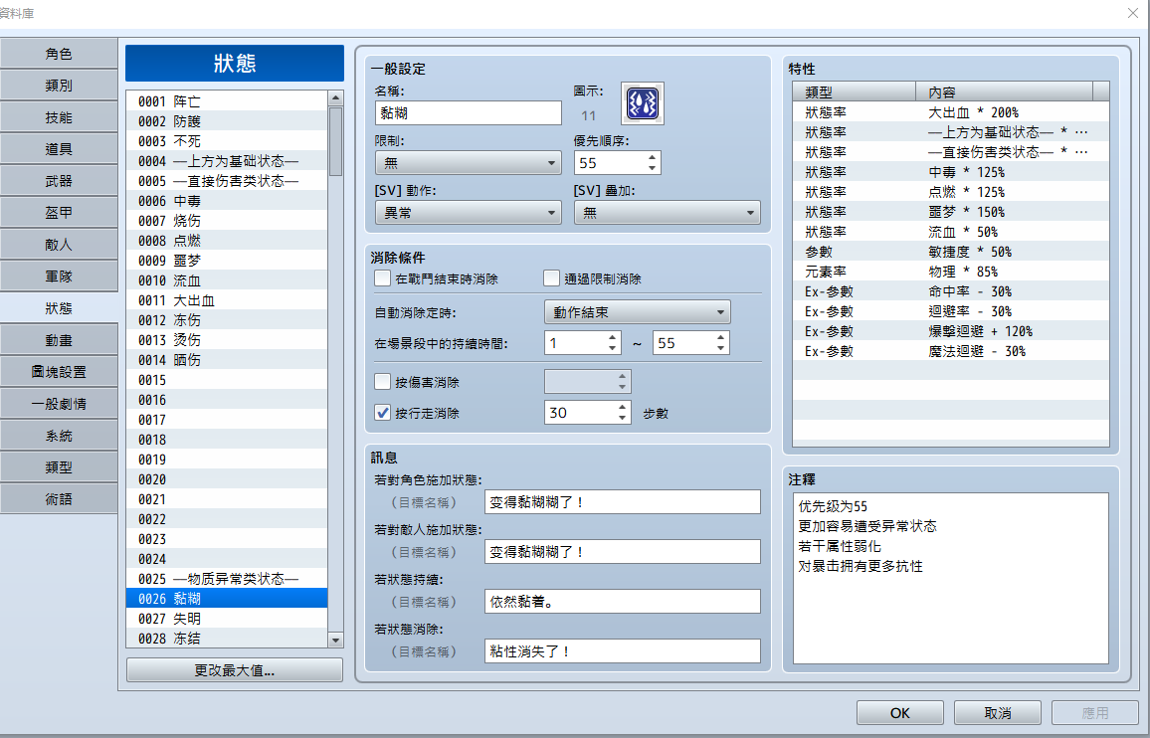
Task: Select state 0008 点燃
Action: point(227,240)
